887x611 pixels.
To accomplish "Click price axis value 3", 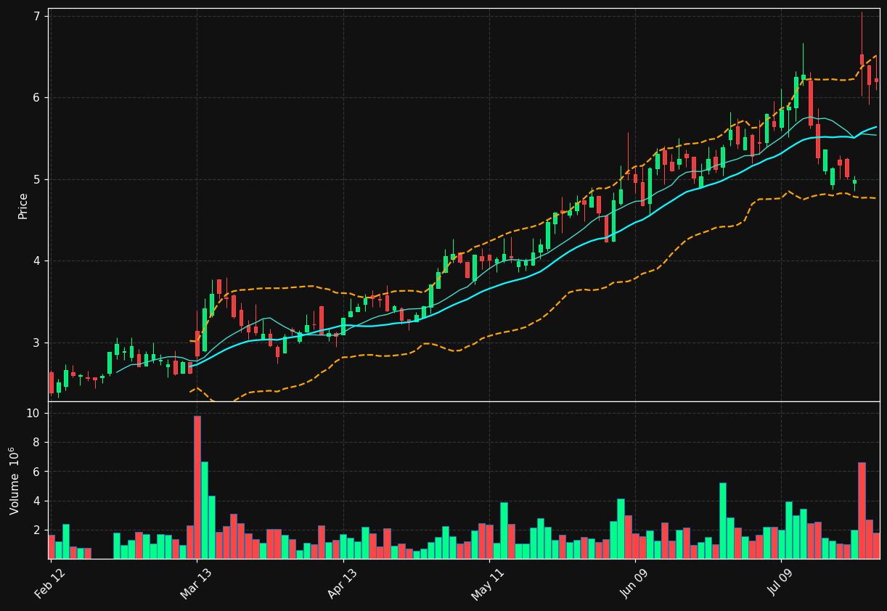I will tap(38, 343).
